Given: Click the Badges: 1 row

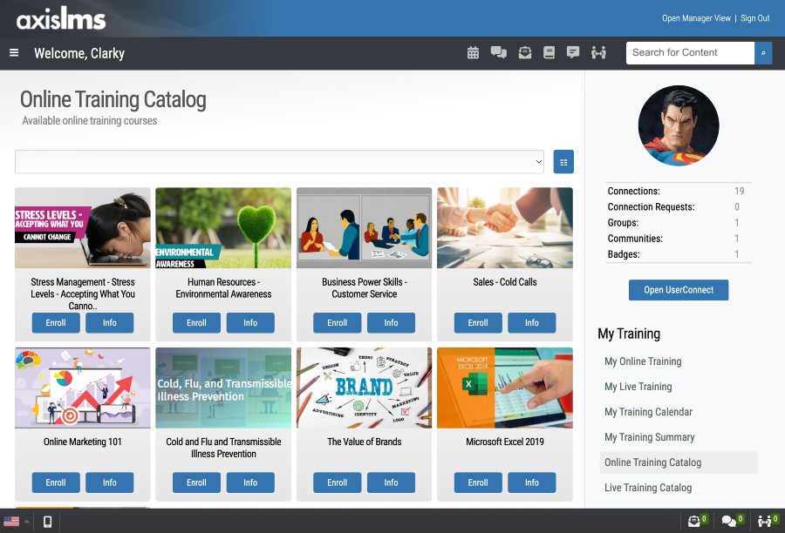Looking at the screenshot, I should (x=679, y=254).
